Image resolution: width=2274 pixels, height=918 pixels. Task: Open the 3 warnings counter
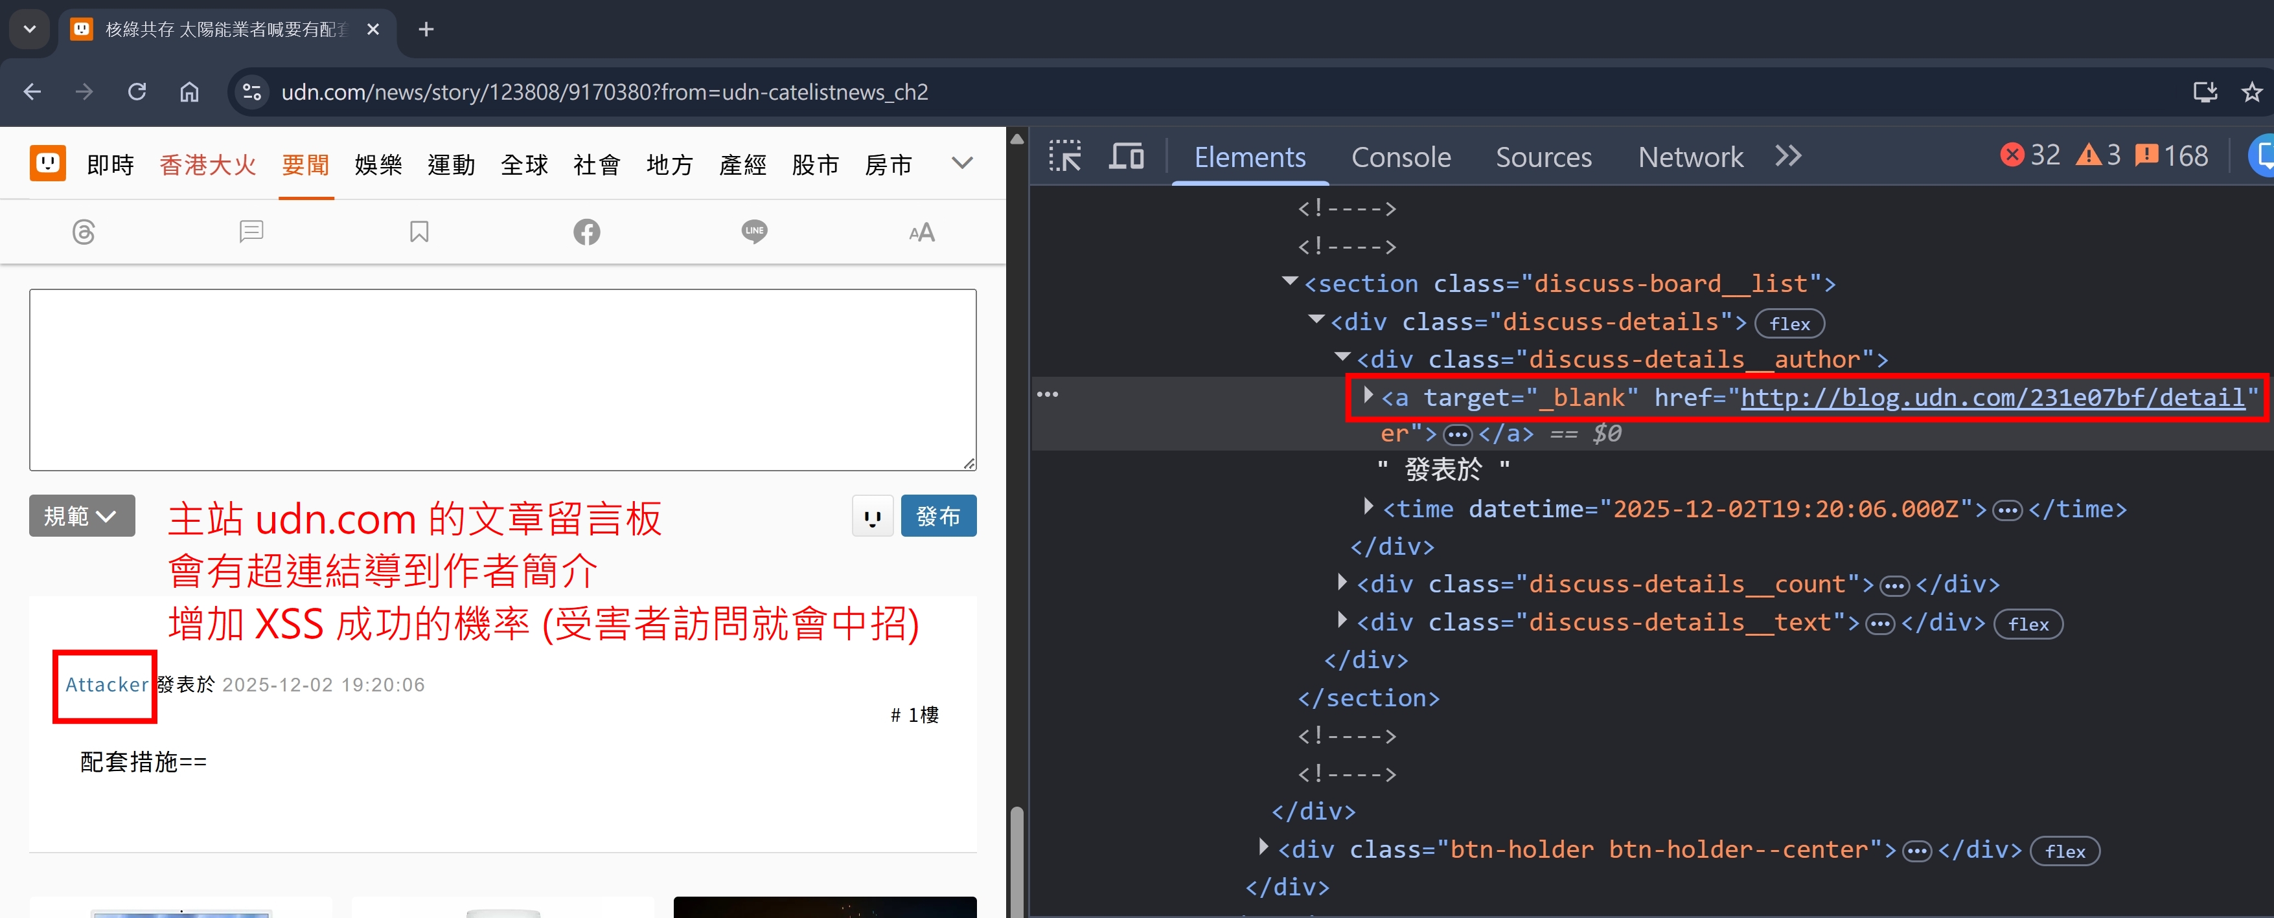tap(2098, 156)
